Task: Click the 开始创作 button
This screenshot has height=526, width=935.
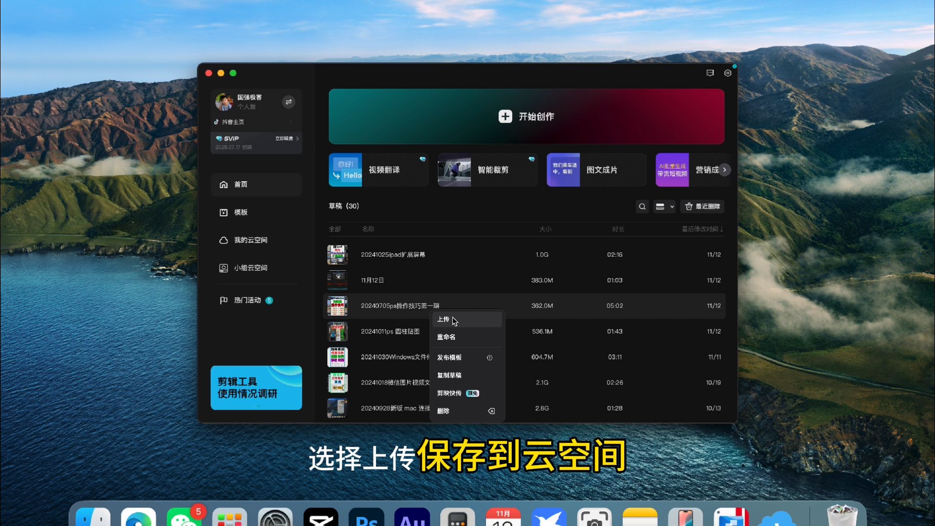Action: pos(526,116)
